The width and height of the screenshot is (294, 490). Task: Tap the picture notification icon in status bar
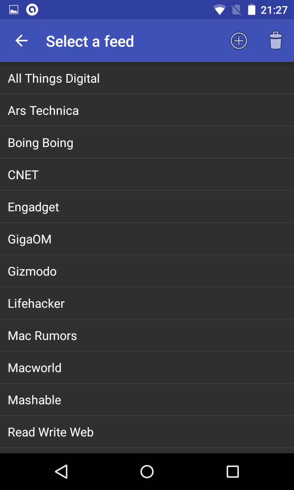tap(14, 10)
